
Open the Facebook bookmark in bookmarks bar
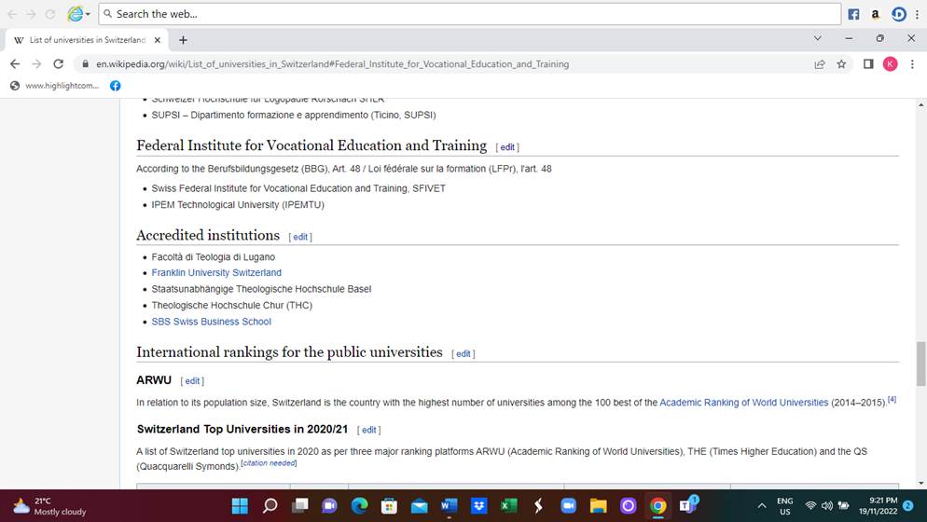pyautogui.click(x=116, y=86)
